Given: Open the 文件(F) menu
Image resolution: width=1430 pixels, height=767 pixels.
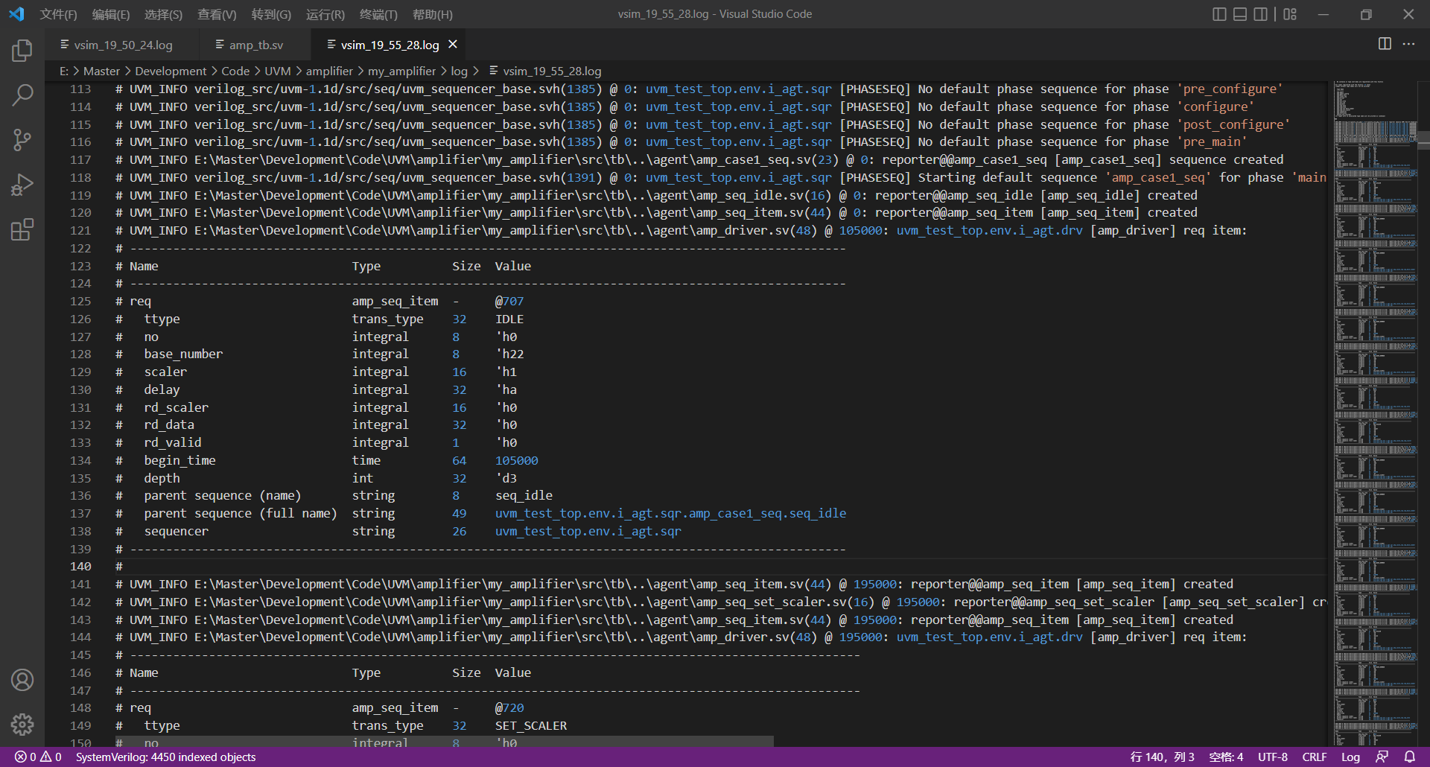Looking at the screenshot, I should 58,14.
